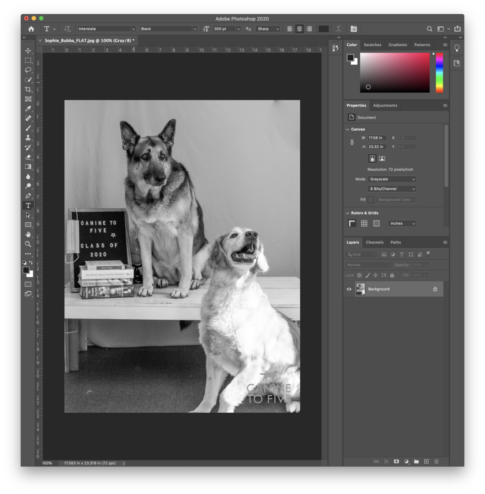The width and height of the screenshot is (485, 494).
Task: Activate the Crop tool
Action: (27, 89)
